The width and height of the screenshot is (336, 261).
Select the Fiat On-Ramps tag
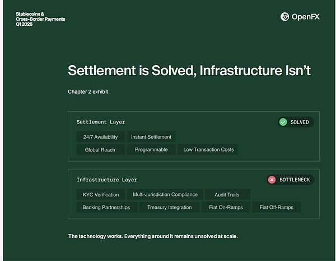click(x=225, y=207)
